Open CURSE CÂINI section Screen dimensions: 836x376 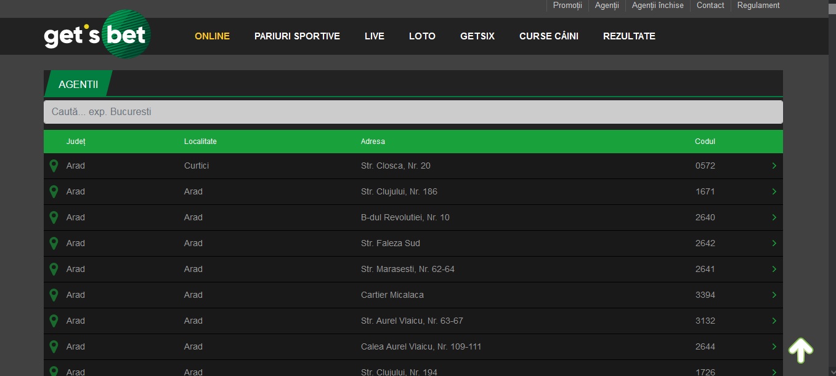[x=549, y=36]
